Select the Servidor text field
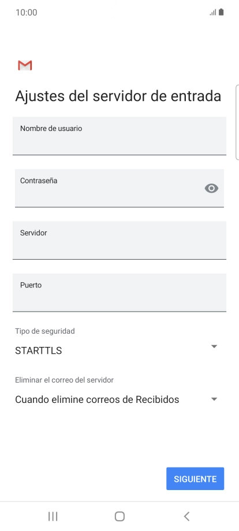This screenshot has width=239, height=531. click(x=119, y=240)
